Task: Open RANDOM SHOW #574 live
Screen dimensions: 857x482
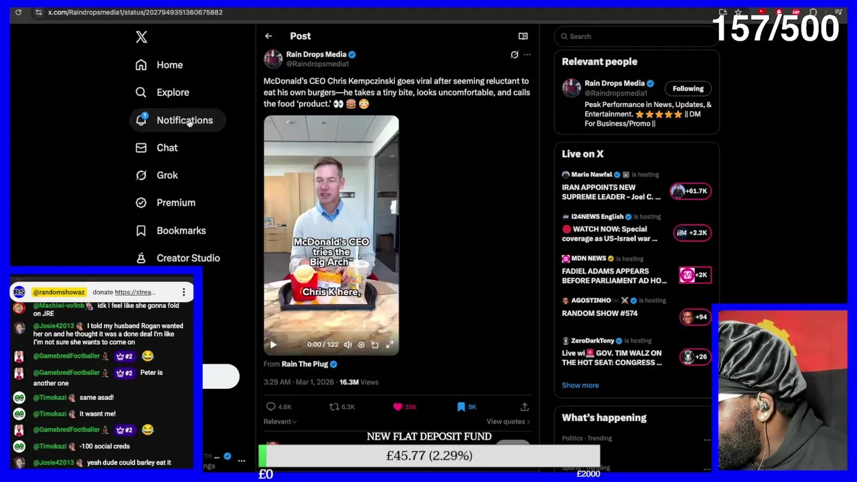Action: [x=599, y=313]
